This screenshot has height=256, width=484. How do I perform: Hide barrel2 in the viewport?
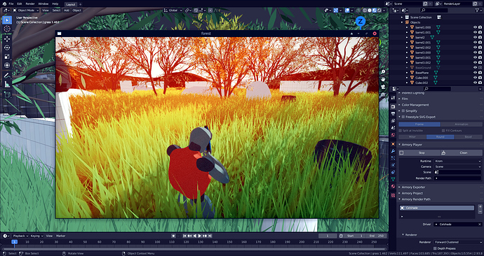[x=475, y=37]
